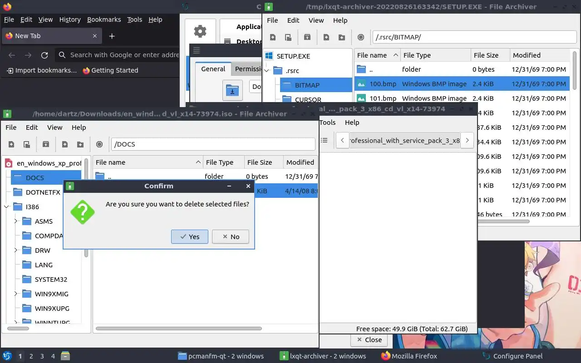The height and width of the screenshot is (363, 581).
Task: Click path bar right chevron in pcmanfm window
Action: coord(467,140)
